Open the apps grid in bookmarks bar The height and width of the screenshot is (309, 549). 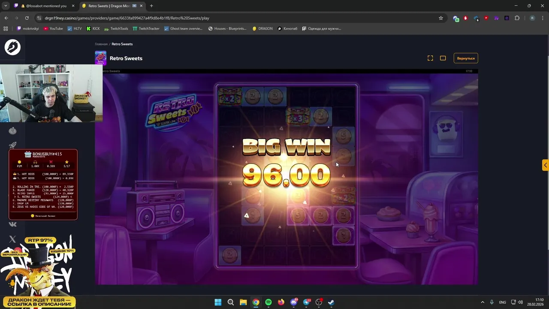click(6, 29)
